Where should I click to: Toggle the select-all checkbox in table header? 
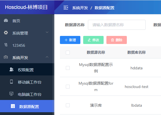tap(68, 53)
